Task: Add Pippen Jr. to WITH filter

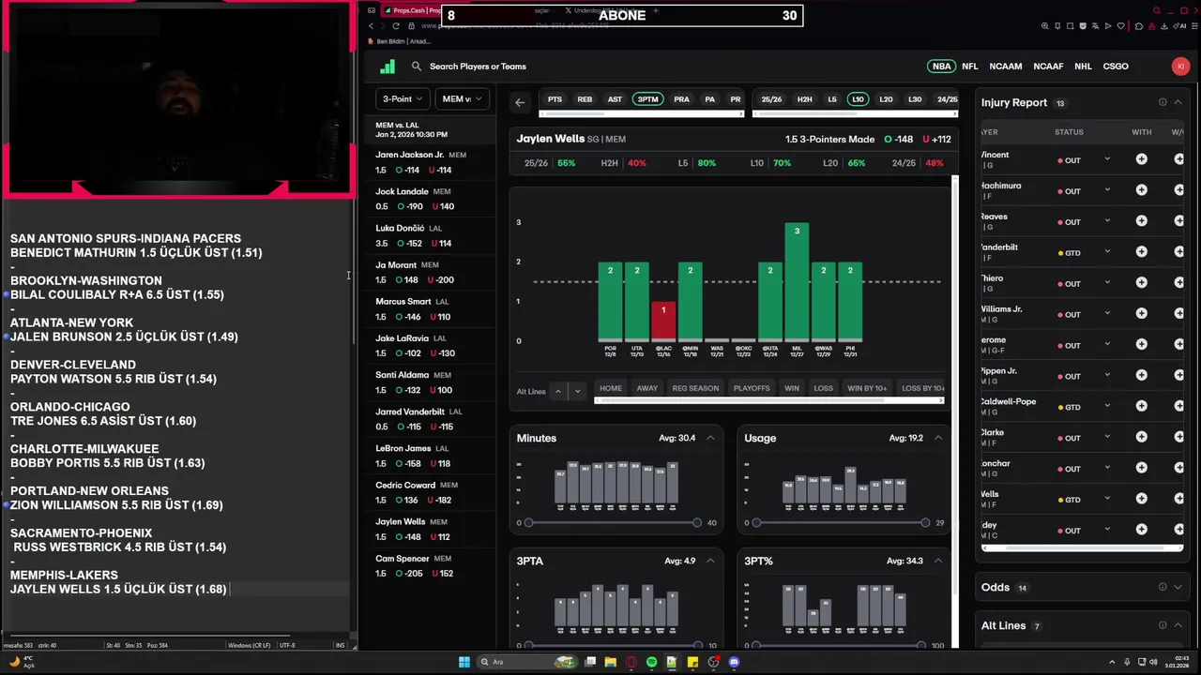Action: 1141,376
